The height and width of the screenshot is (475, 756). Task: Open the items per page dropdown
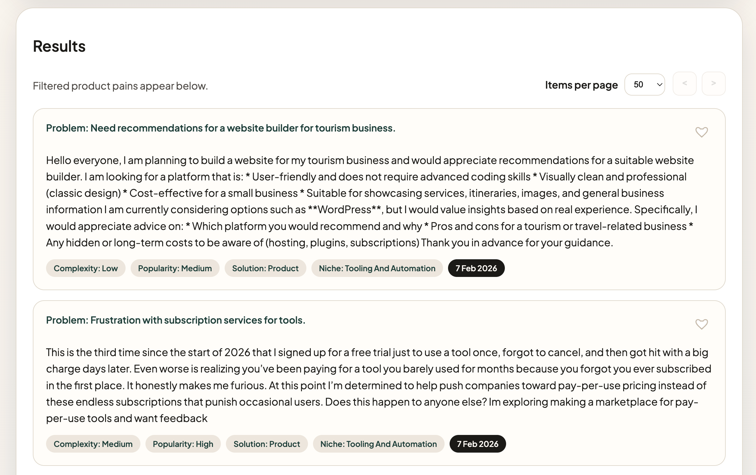tap(645, 84)
